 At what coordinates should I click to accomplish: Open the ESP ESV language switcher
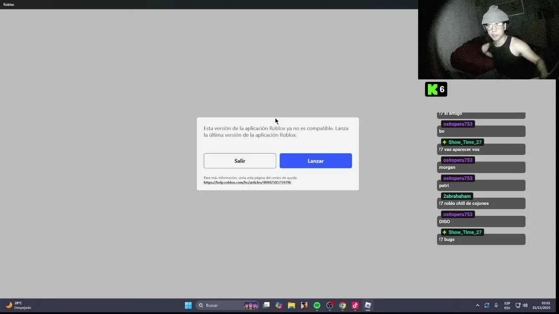[x=507, y=305]
